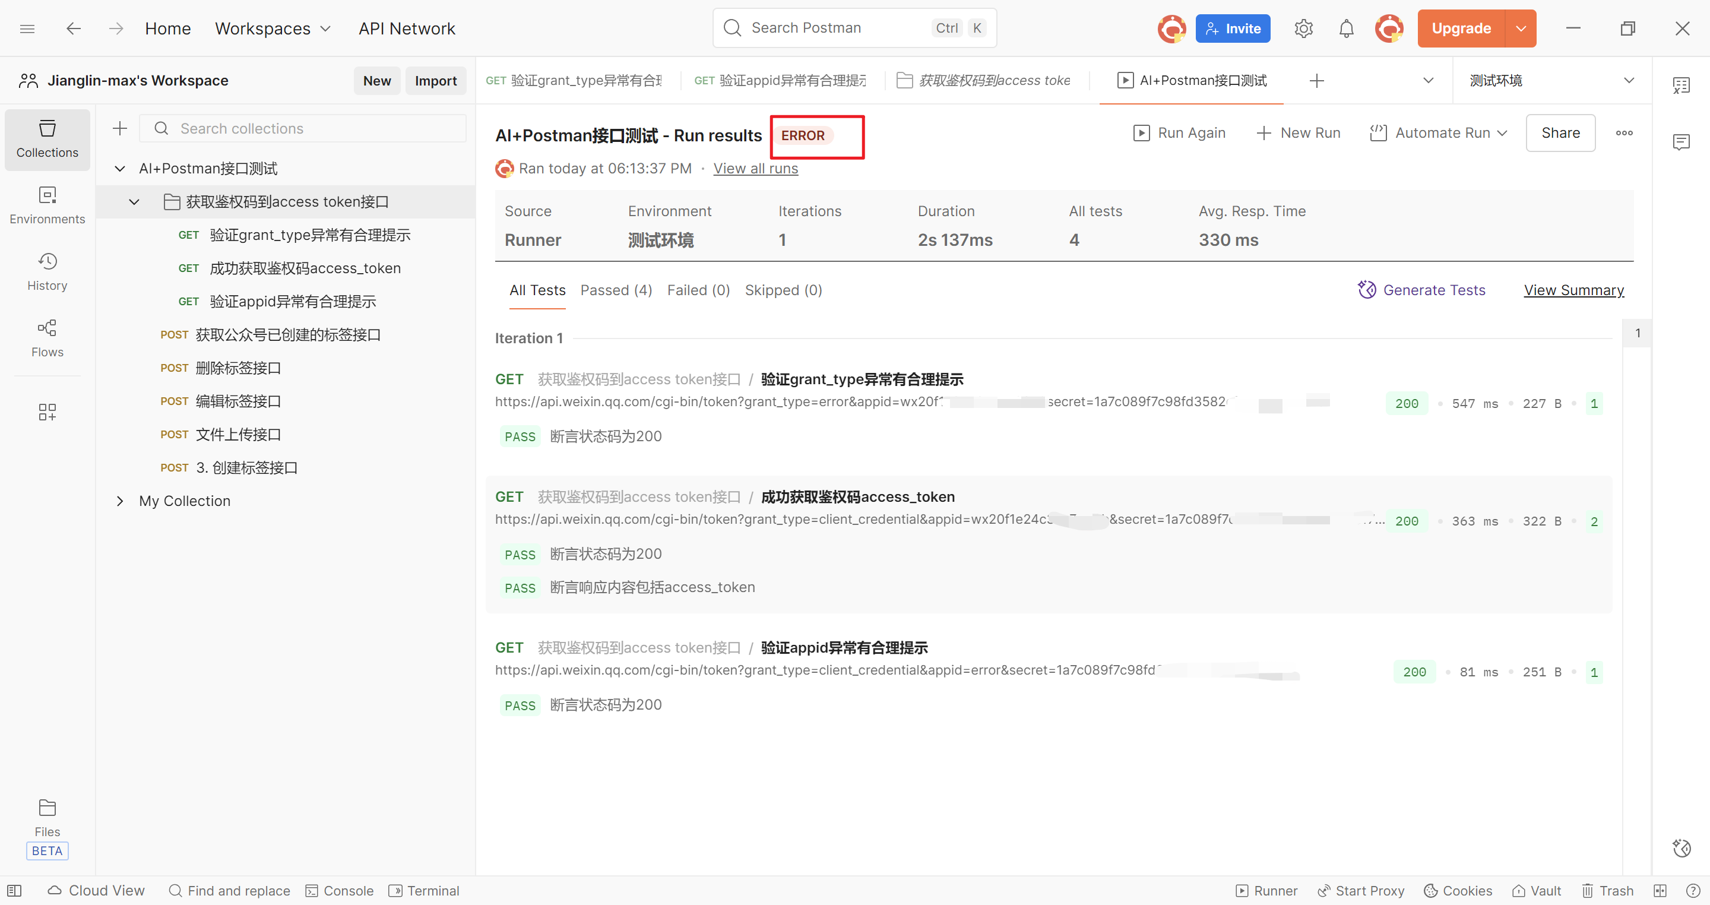
Task: Collapse the AI+Postman接口测试 collection
Action: [119, 169]
